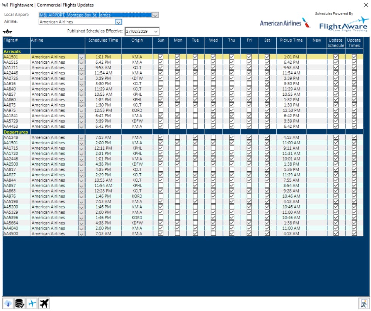Expand airline dropdown for arrival AA975

(x=81, y=110)
